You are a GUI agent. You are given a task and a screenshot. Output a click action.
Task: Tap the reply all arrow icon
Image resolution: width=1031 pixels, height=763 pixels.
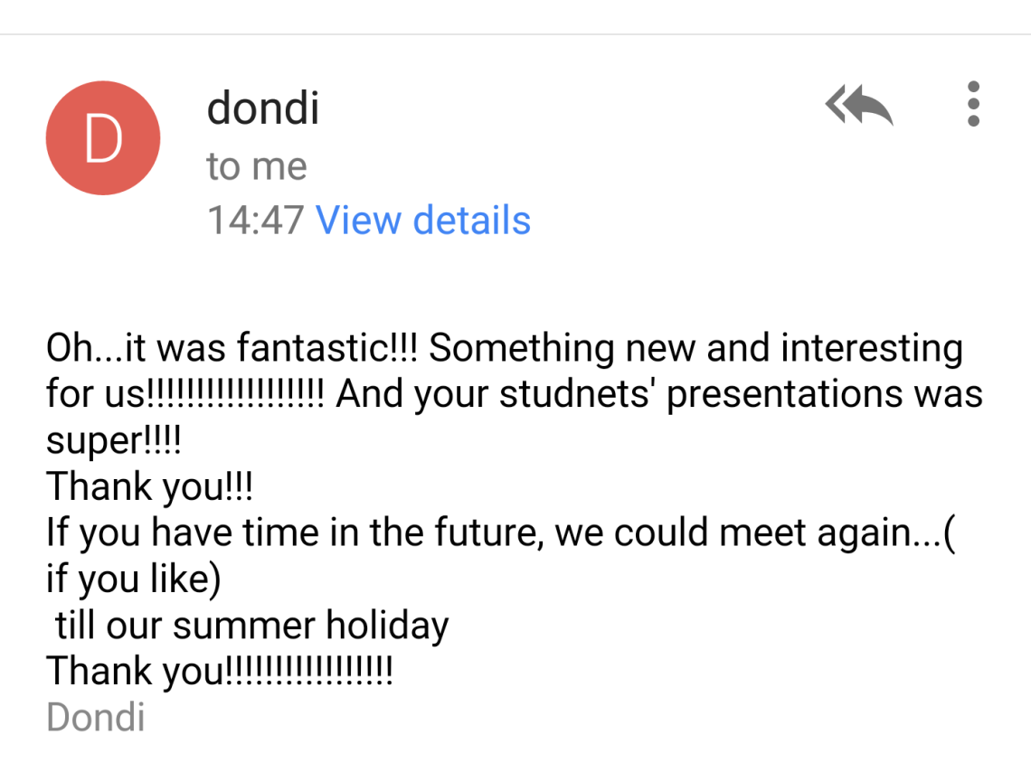[x=858, y=105]
